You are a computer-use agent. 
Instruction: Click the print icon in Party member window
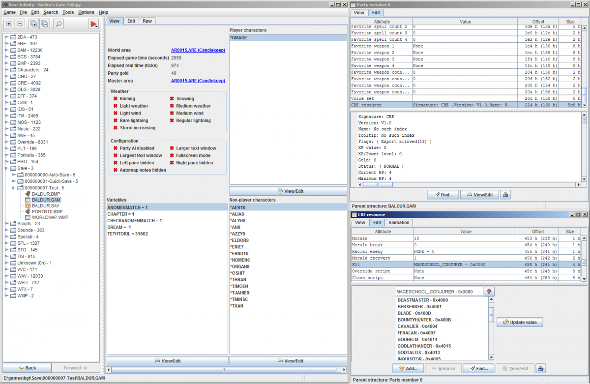click(x=506, y=195)
